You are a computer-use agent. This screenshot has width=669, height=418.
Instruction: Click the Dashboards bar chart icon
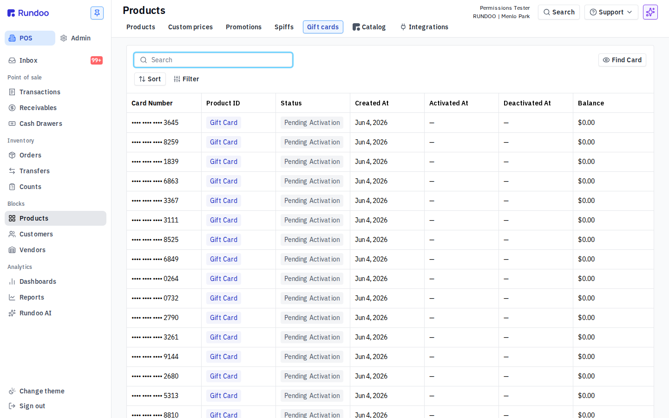click(x=12, y=281)
